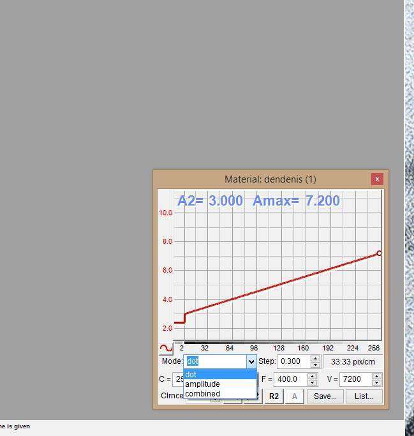The image size is (414, 436).
Task: Increase the V value with up arrow
Action: pos(376,376)
